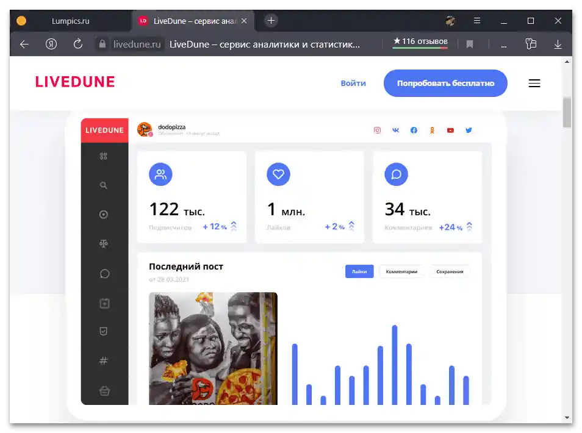Viewport: 582px width, 433px height.
Task: Open the hamburger menu on LiveDune page
Action: [x=534, y=83]
